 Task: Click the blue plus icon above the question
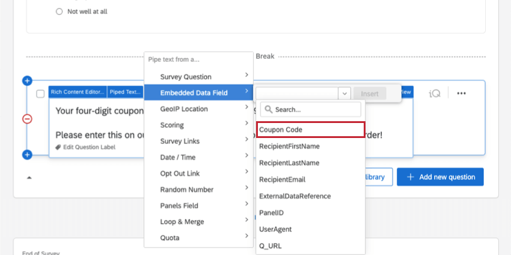tap(27, 80)
